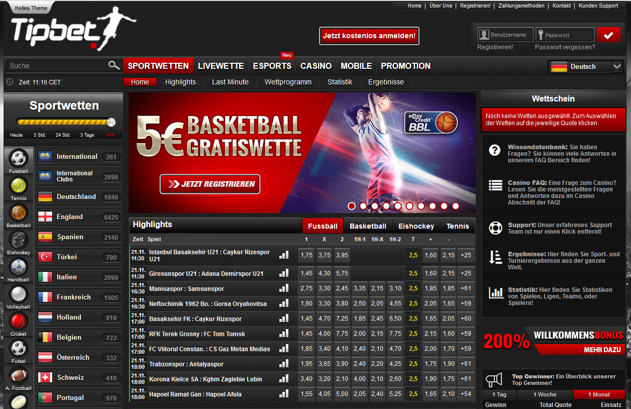This screenshot has height=409, width=631.
Task: Expand the Frankreich league list
Action: (x=79, y=297)
